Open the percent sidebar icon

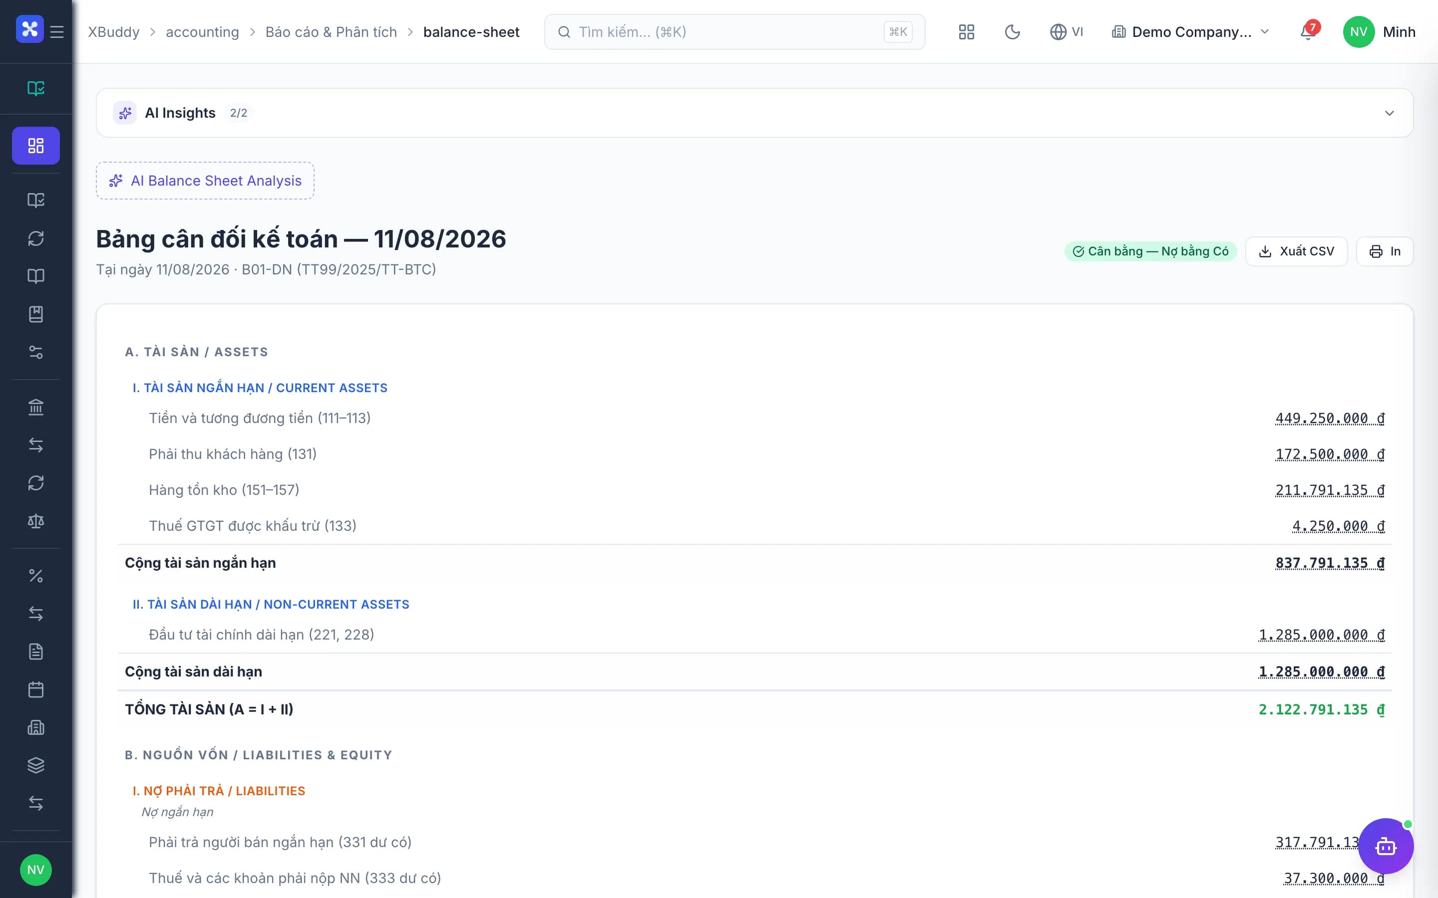(35, 576)
